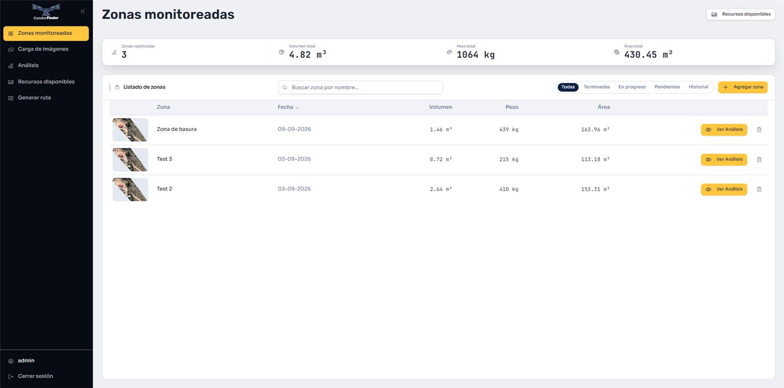
Task: Click the 09-09-2026 date cell
Action: [294, 129]
